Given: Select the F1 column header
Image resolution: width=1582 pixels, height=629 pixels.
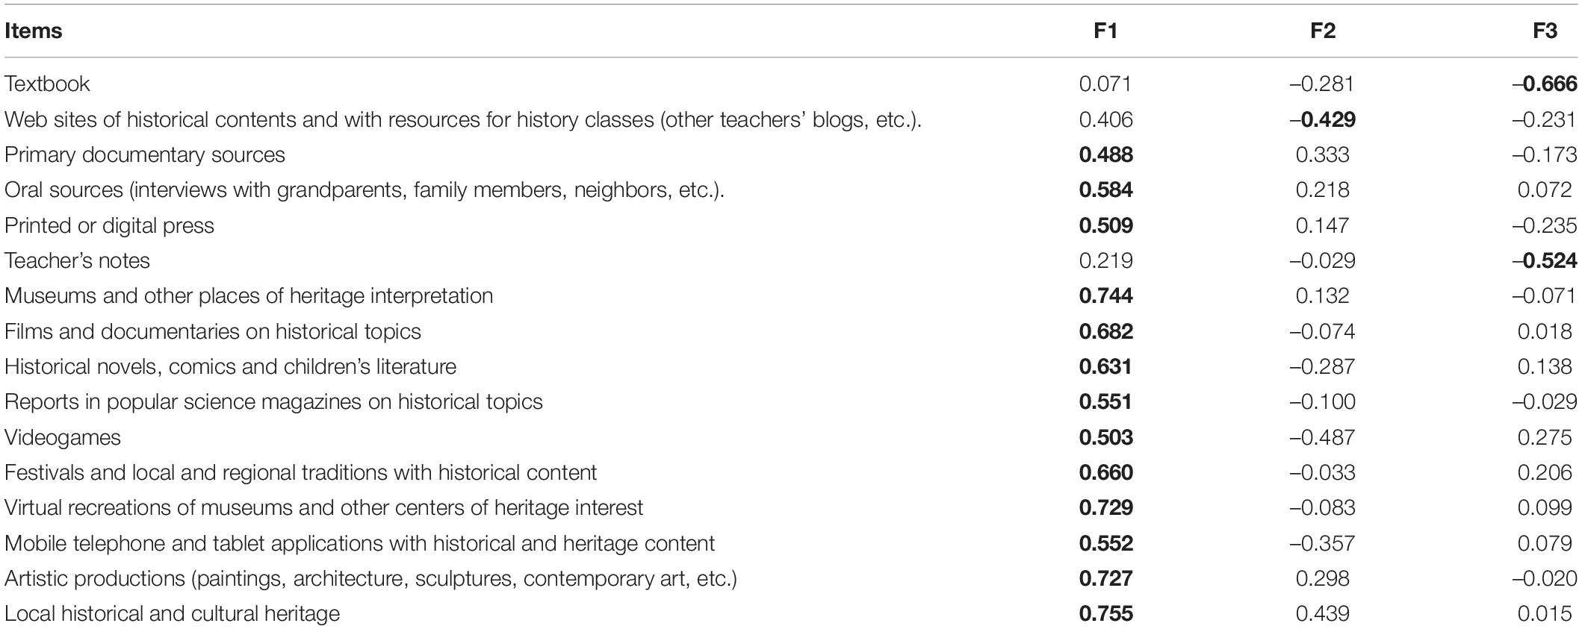Looking at the screenshot, I should click(1105, 31).
